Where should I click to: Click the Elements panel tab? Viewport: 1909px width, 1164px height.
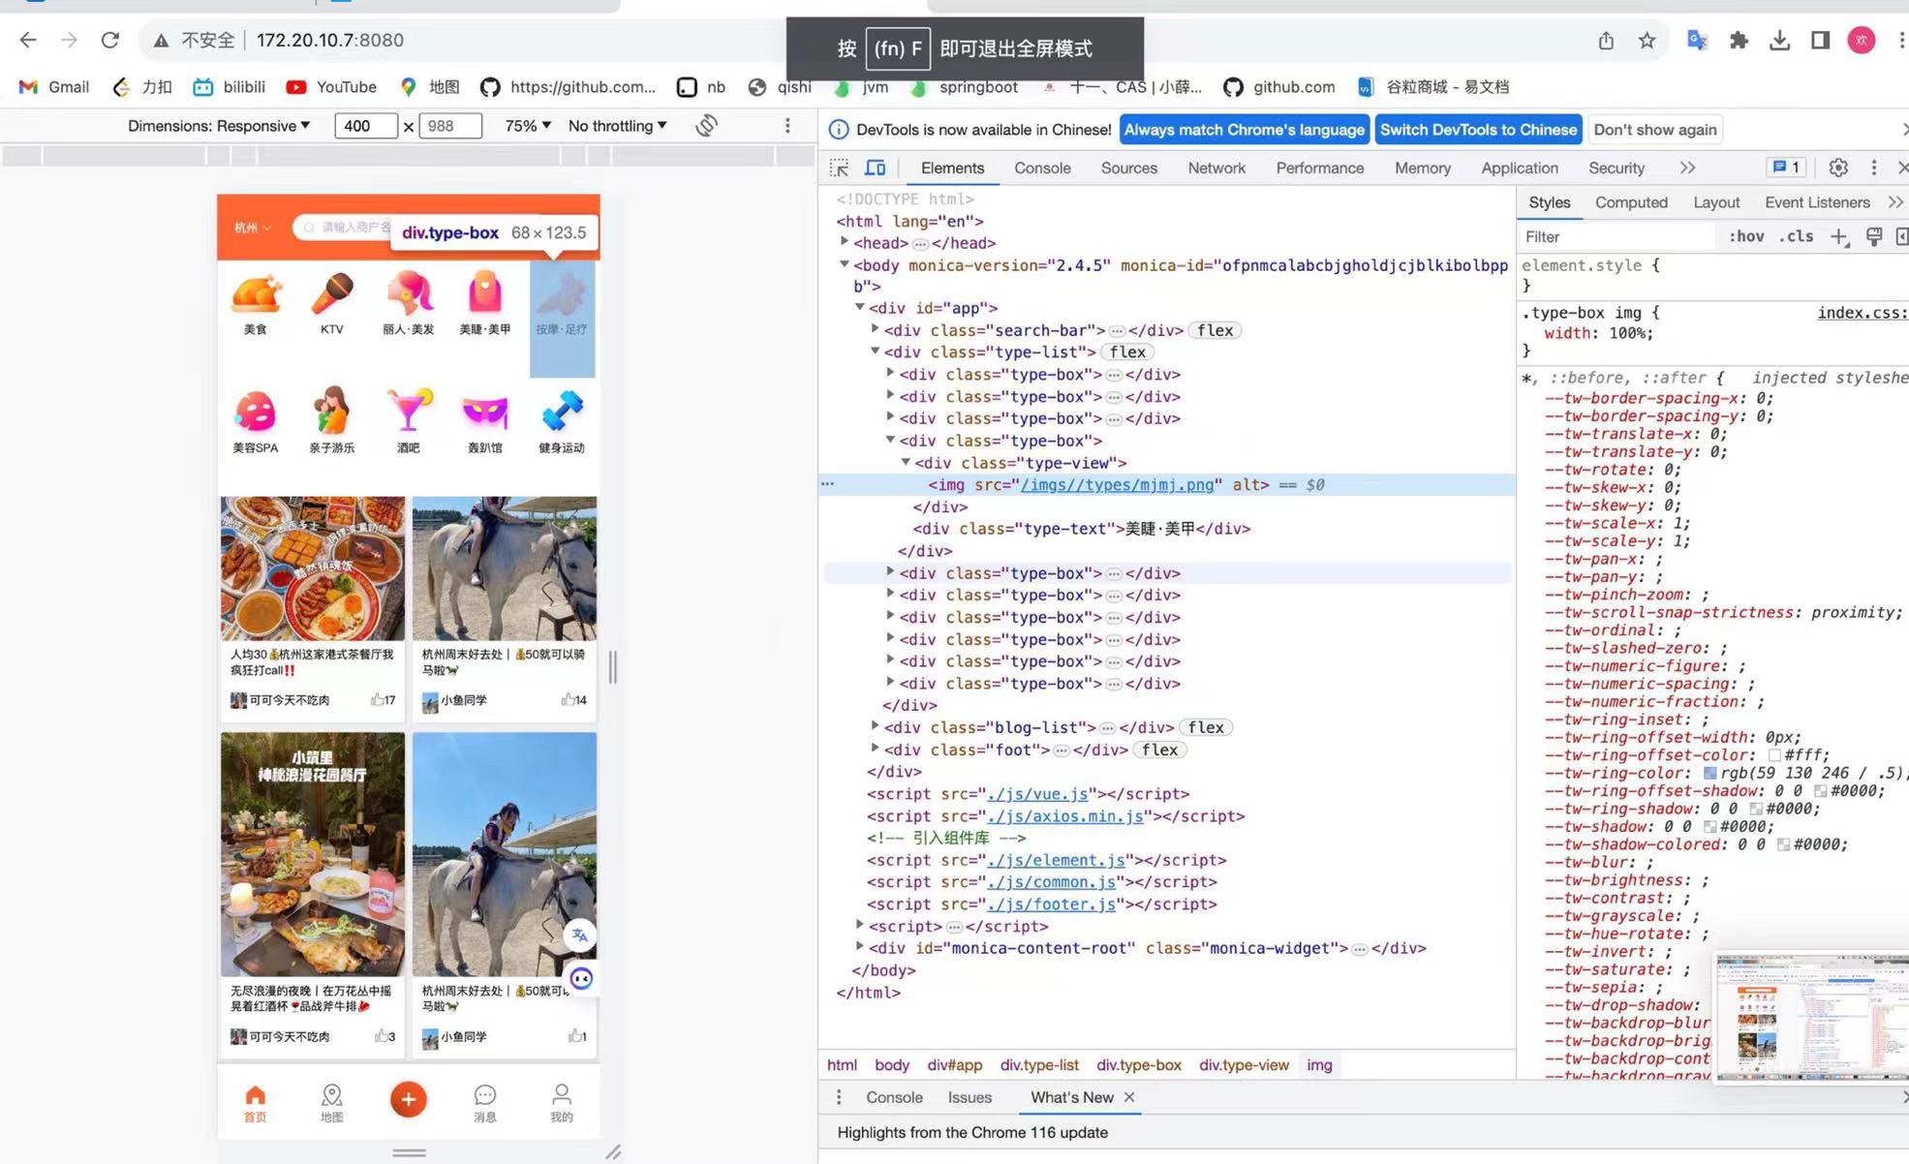pyautogui.click(x=952, y=167)
